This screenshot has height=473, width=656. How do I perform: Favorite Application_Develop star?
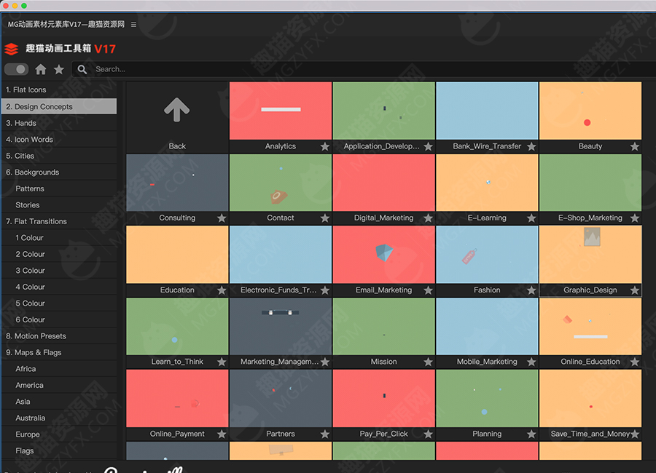[428, 146]
